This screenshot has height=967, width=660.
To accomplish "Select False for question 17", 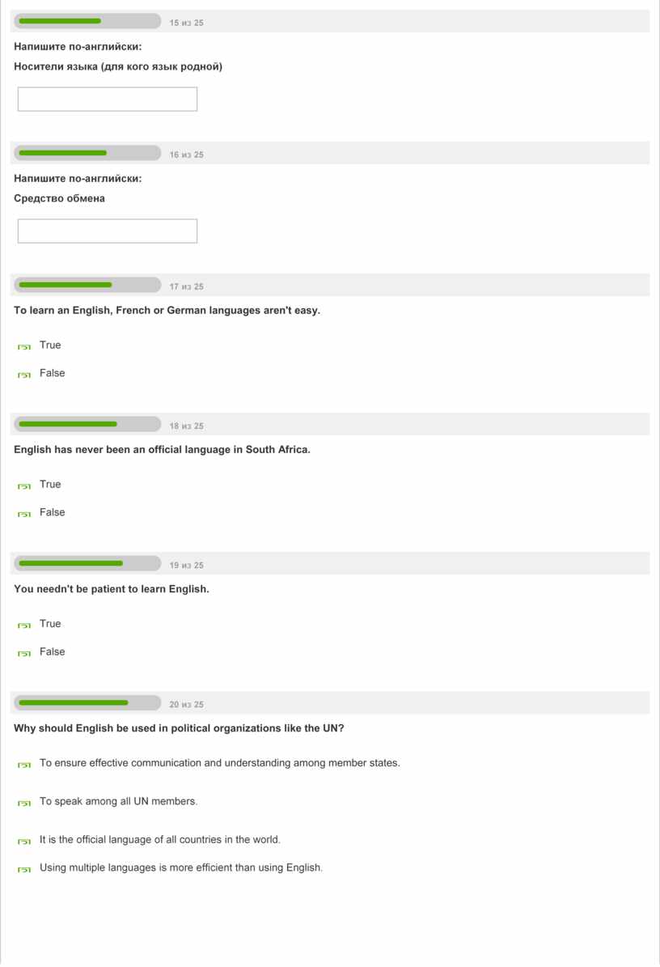I will coord(24,374).
